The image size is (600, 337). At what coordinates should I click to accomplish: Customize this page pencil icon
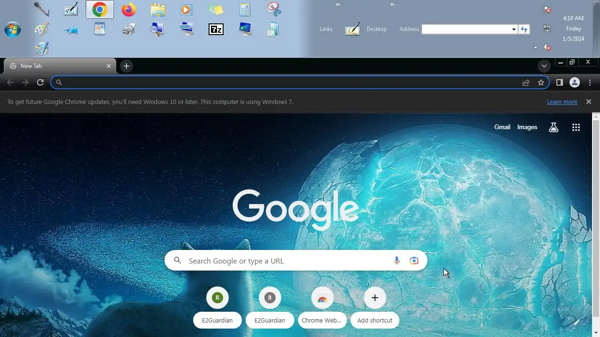pyautogui.click(x=577, y=322)
